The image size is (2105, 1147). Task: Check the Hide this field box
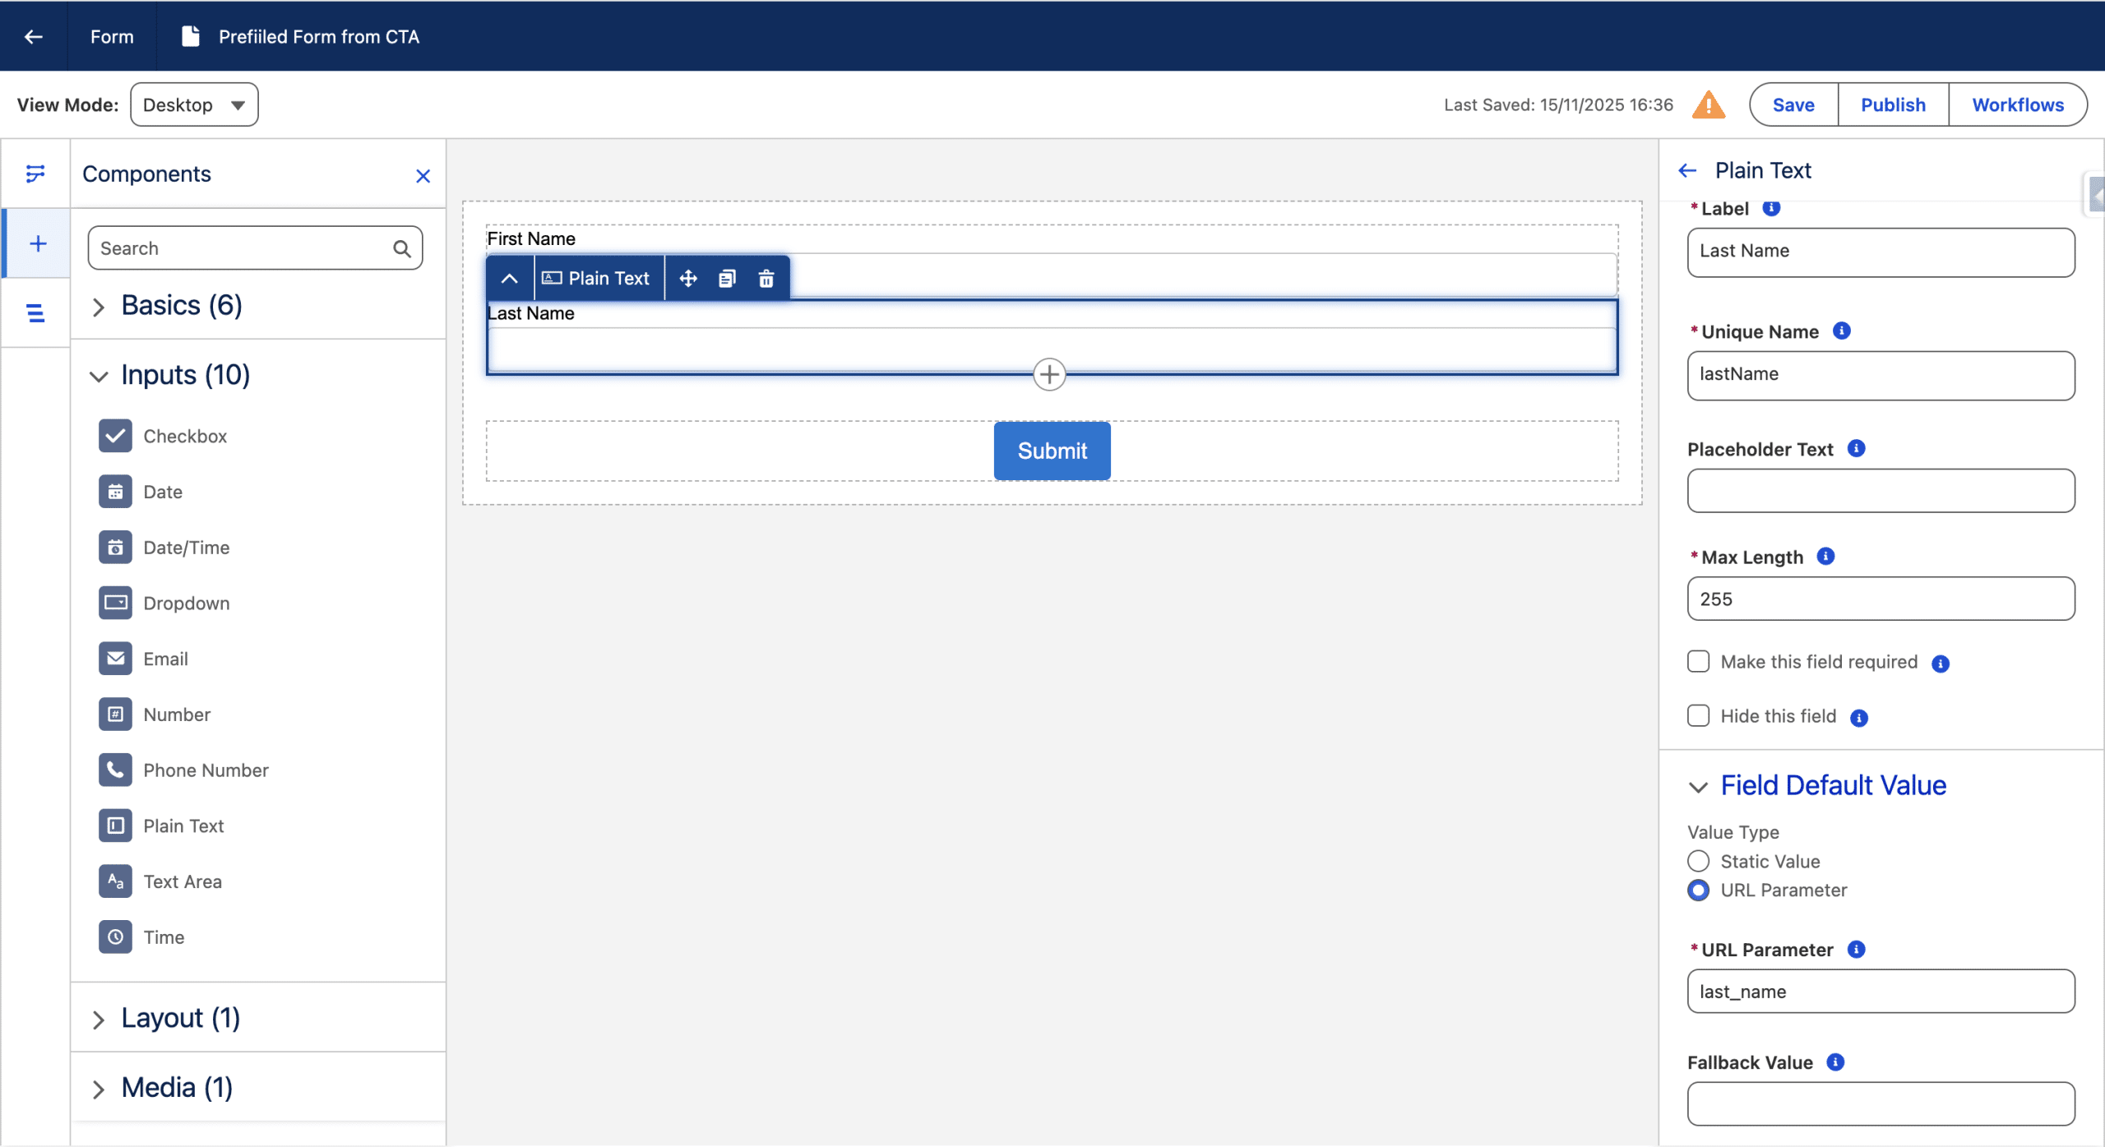(x=1698, y=716)
